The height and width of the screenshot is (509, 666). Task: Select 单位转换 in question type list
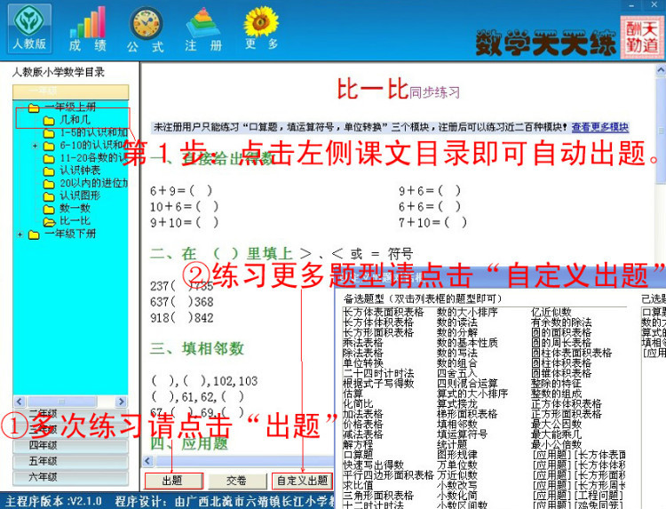363,363
